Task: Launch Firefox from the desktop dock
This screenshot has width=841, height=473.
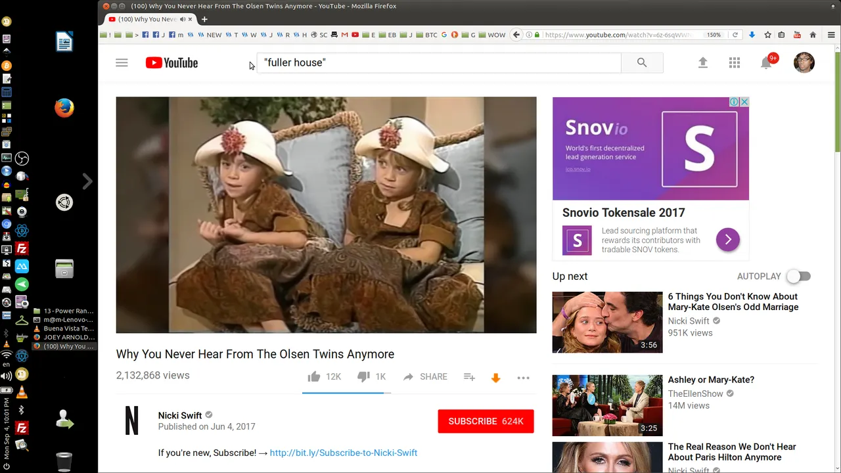Action: point(64,108)
